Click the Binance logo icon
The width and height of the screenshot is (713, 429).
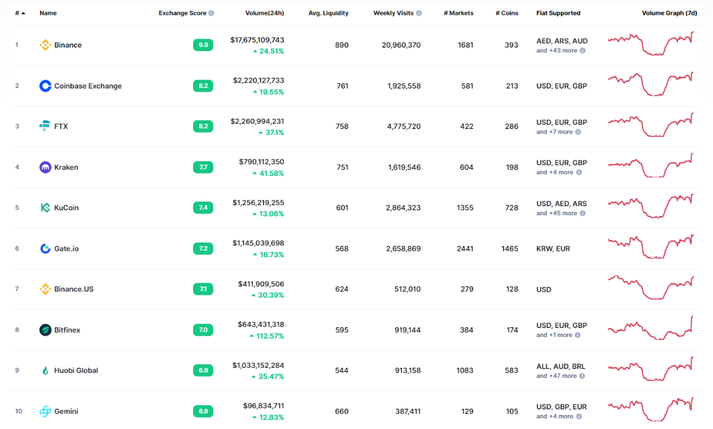[45, 45]
